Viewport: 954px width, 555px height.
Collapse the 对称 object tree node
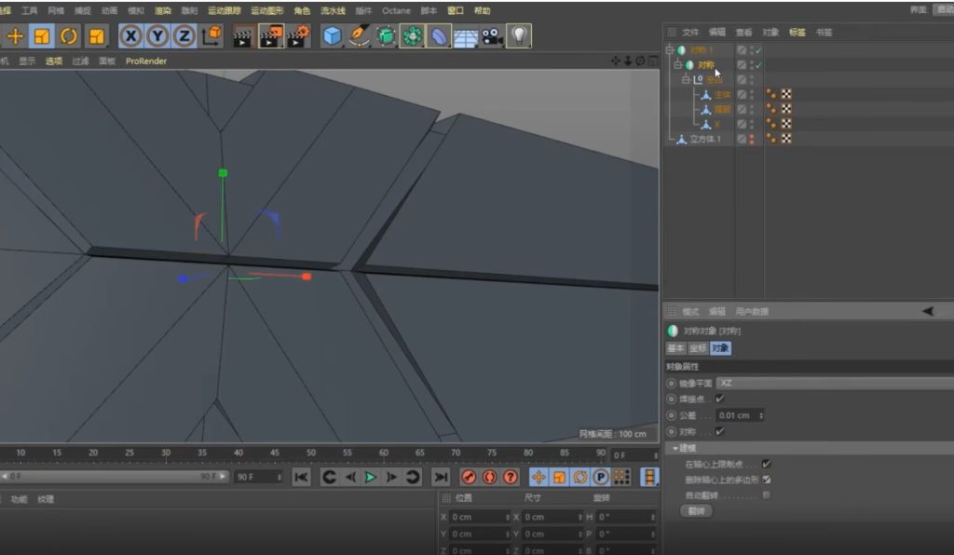point(678,65)
